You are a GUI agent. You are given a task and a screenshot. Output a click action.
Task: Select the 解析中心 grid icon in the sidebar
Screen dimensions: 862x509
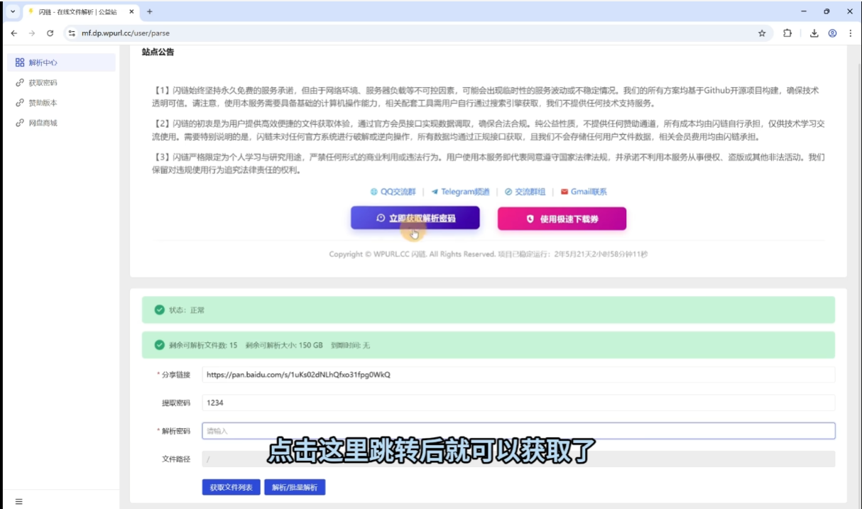coord(19,62)
